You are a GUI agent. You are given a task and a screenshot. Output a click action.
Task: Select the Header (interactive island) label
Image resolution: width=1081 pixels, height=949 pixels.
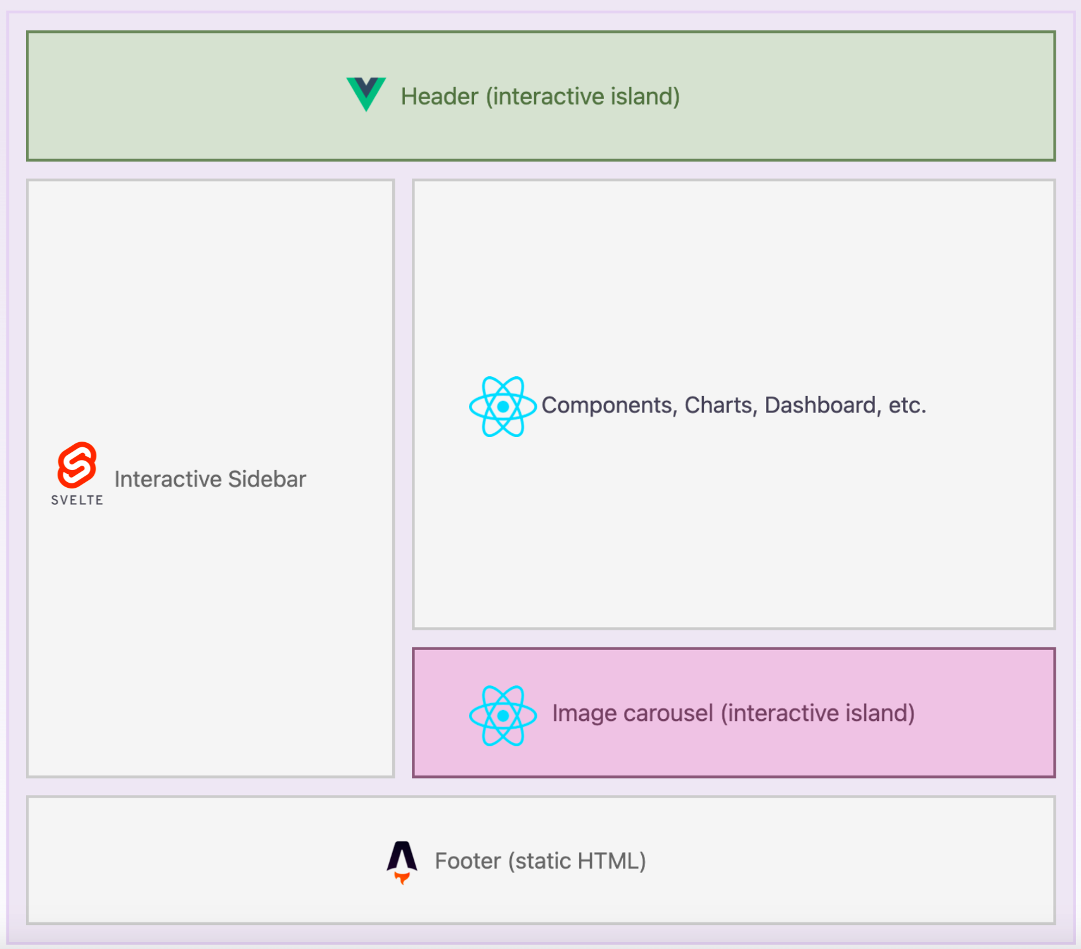pyautogui.click(x=540, y=96)
